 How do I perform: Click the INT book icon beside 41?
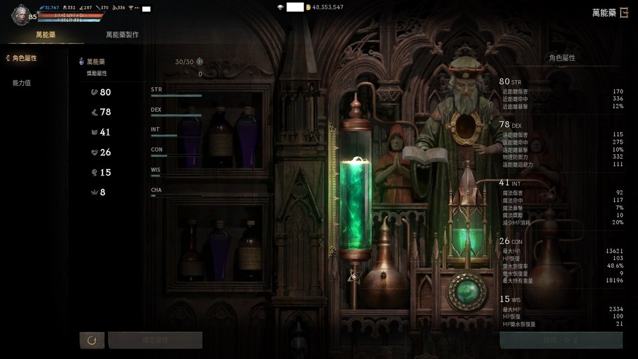point(94,132)
